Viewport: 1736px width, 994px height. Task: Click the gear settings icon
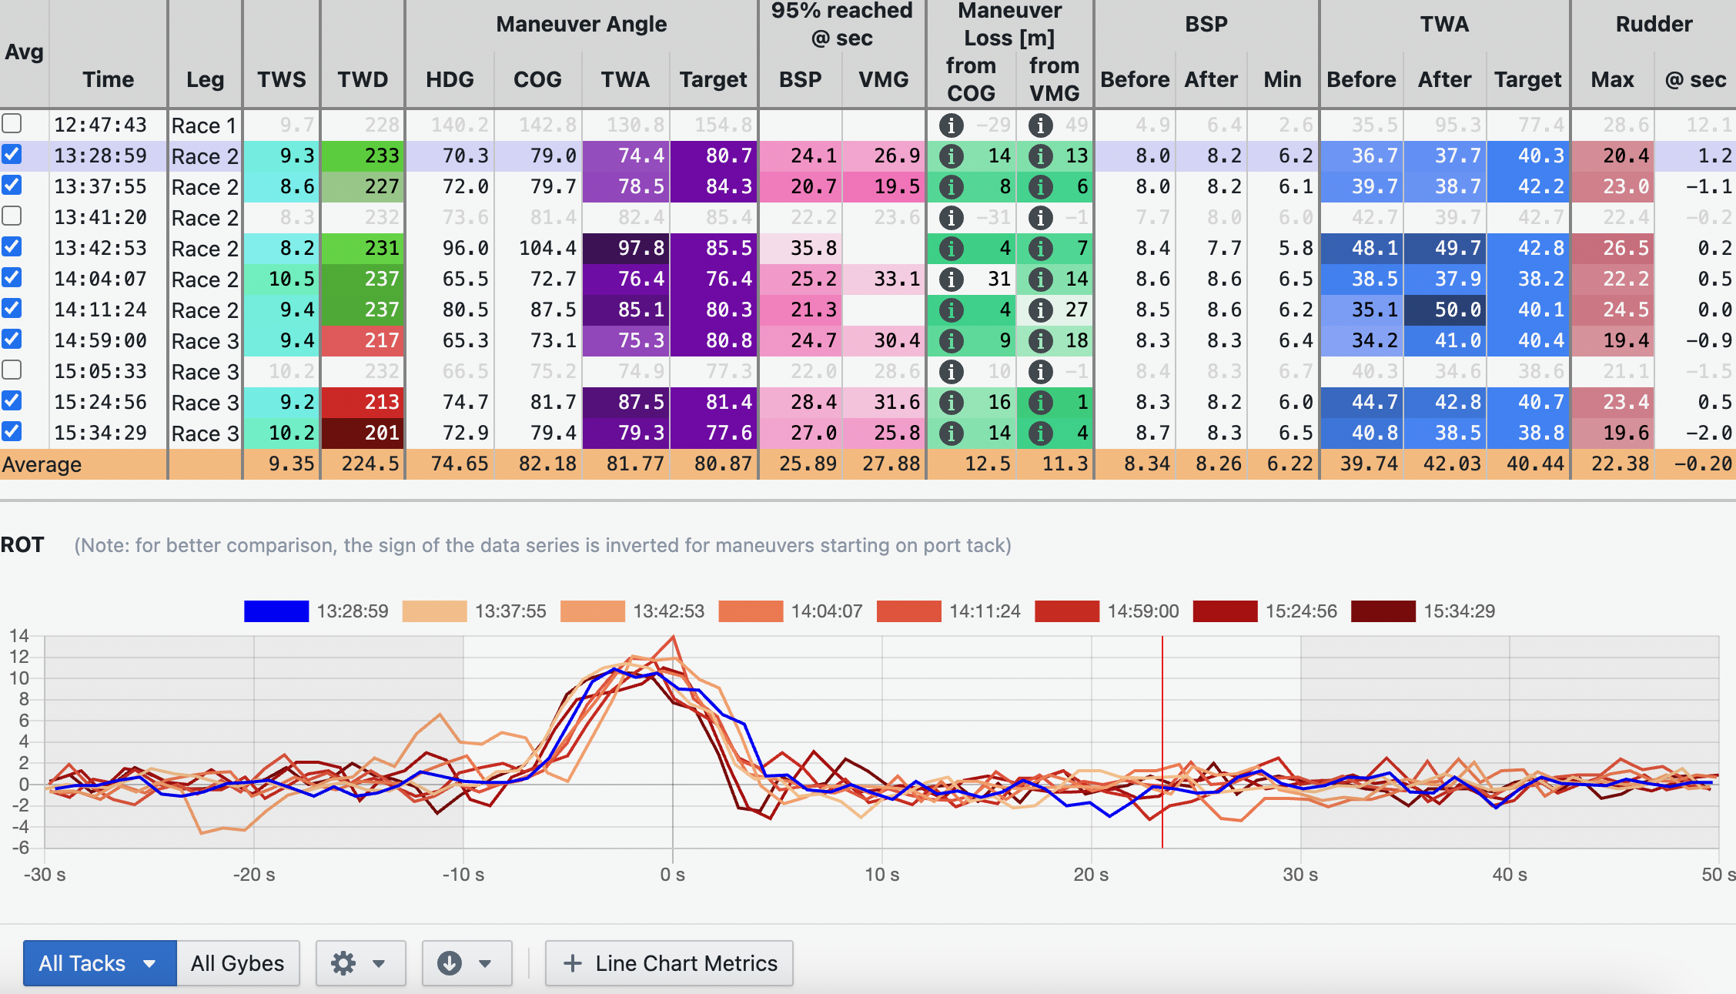click(343, 963)
